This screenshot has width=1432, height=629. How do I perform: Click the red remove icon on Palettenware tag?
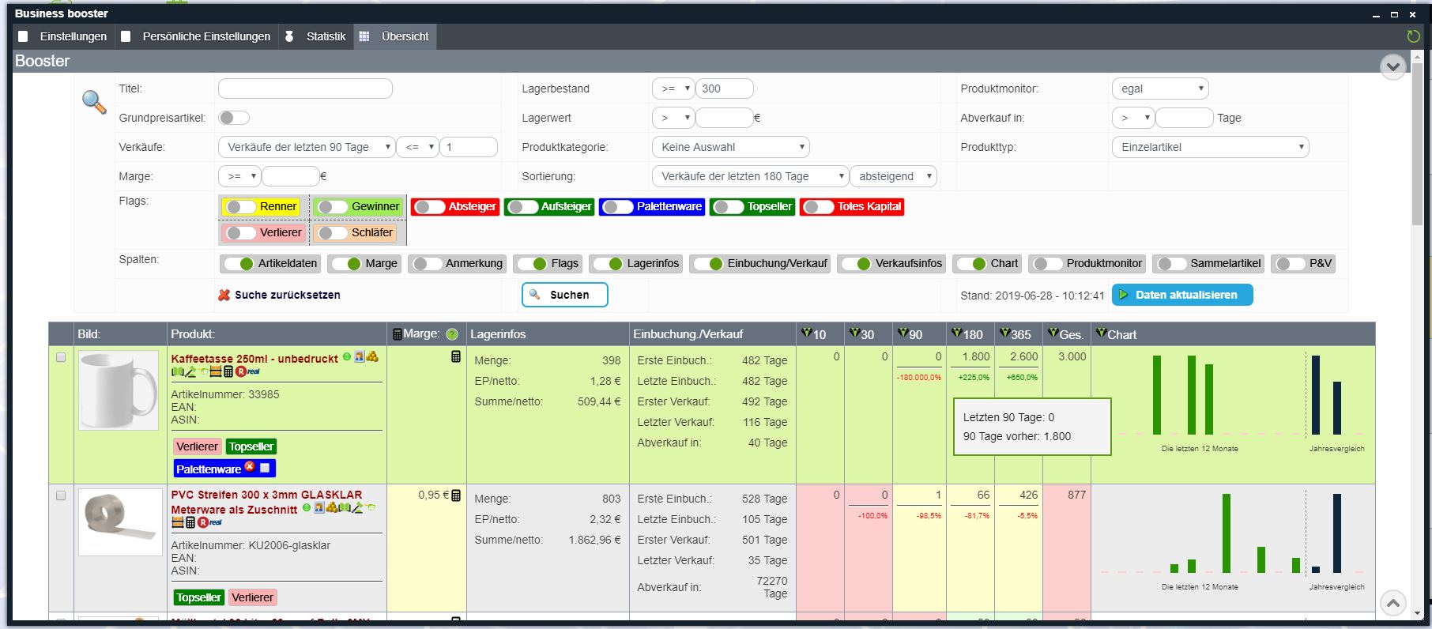[x=250, y=467]
